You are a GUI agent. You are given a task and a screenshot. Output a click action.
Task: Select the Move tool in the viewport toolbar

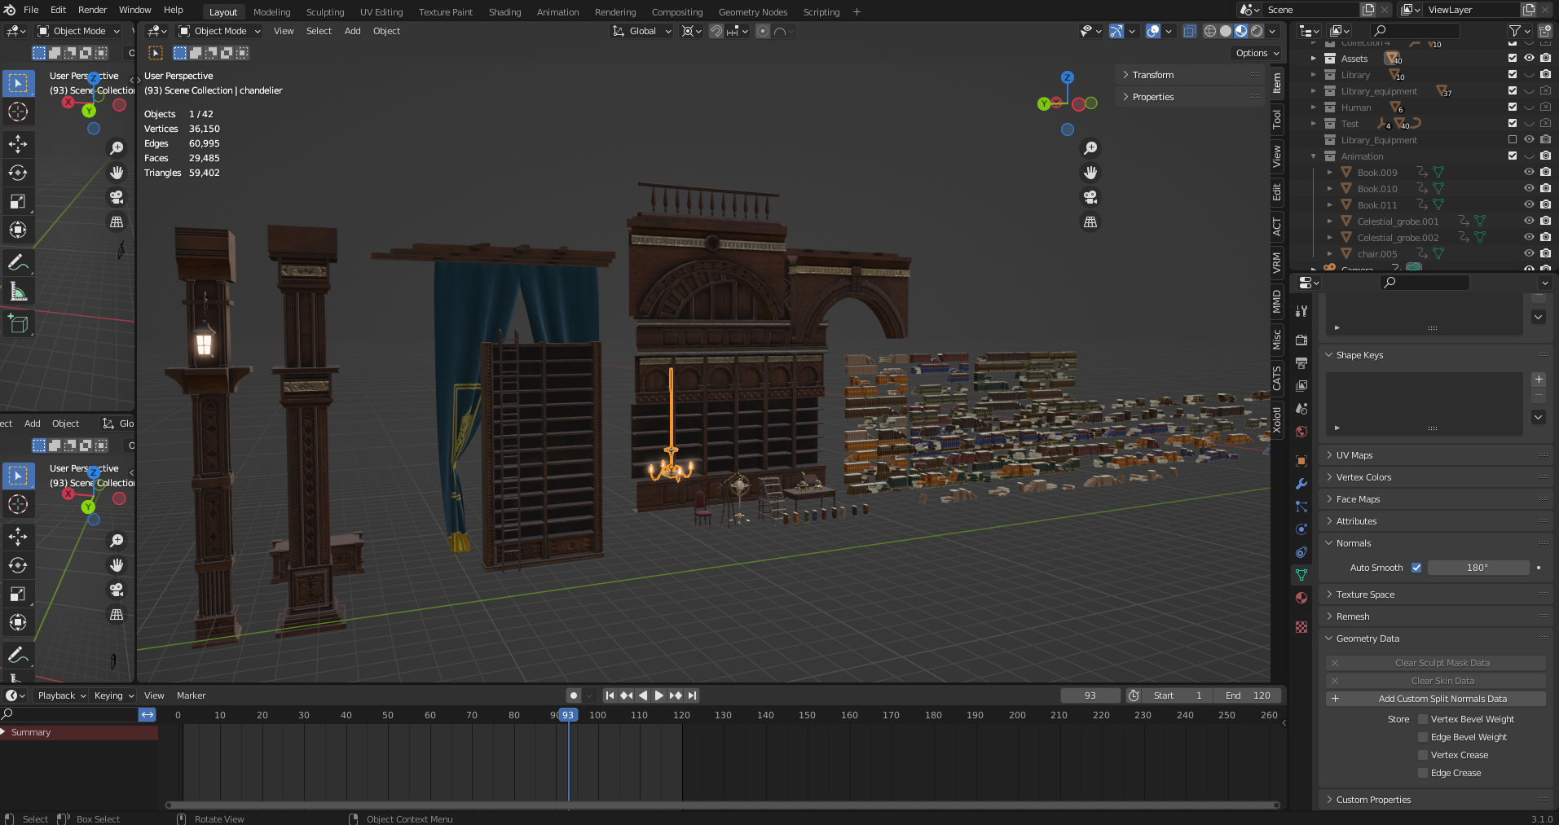(18, 144)
